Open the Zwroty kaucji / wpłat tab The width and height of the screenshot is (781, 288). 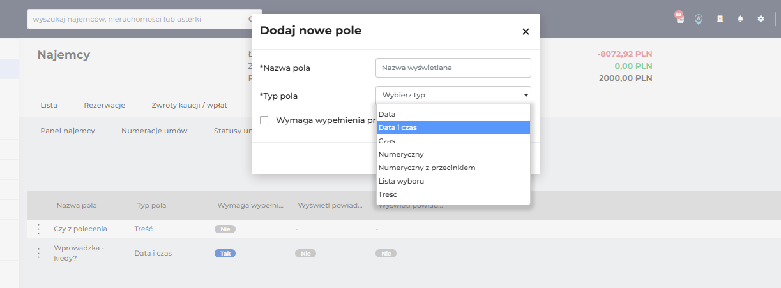click(x=189, y=105)
